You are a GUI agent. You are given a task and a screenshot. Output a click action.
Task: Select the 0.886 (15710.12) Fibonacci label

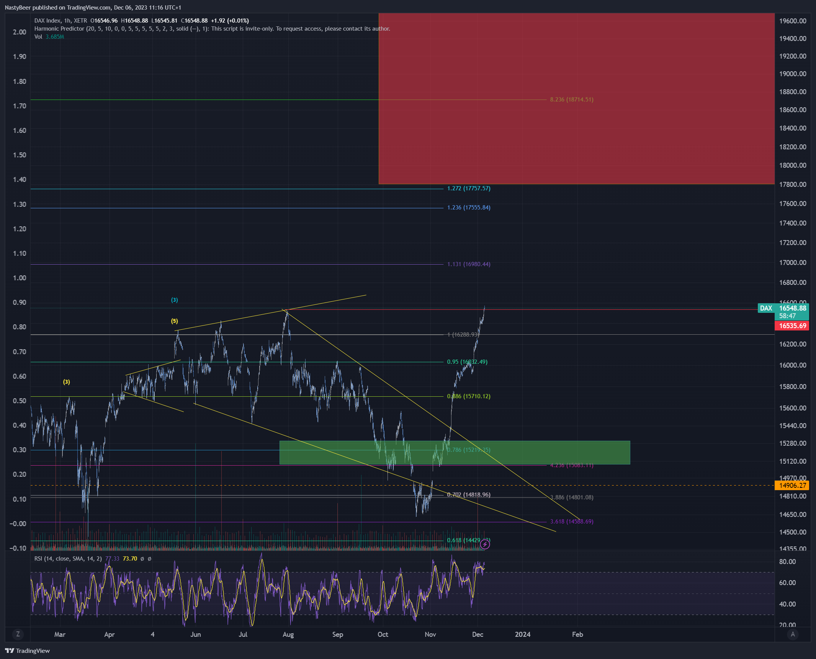469,396
